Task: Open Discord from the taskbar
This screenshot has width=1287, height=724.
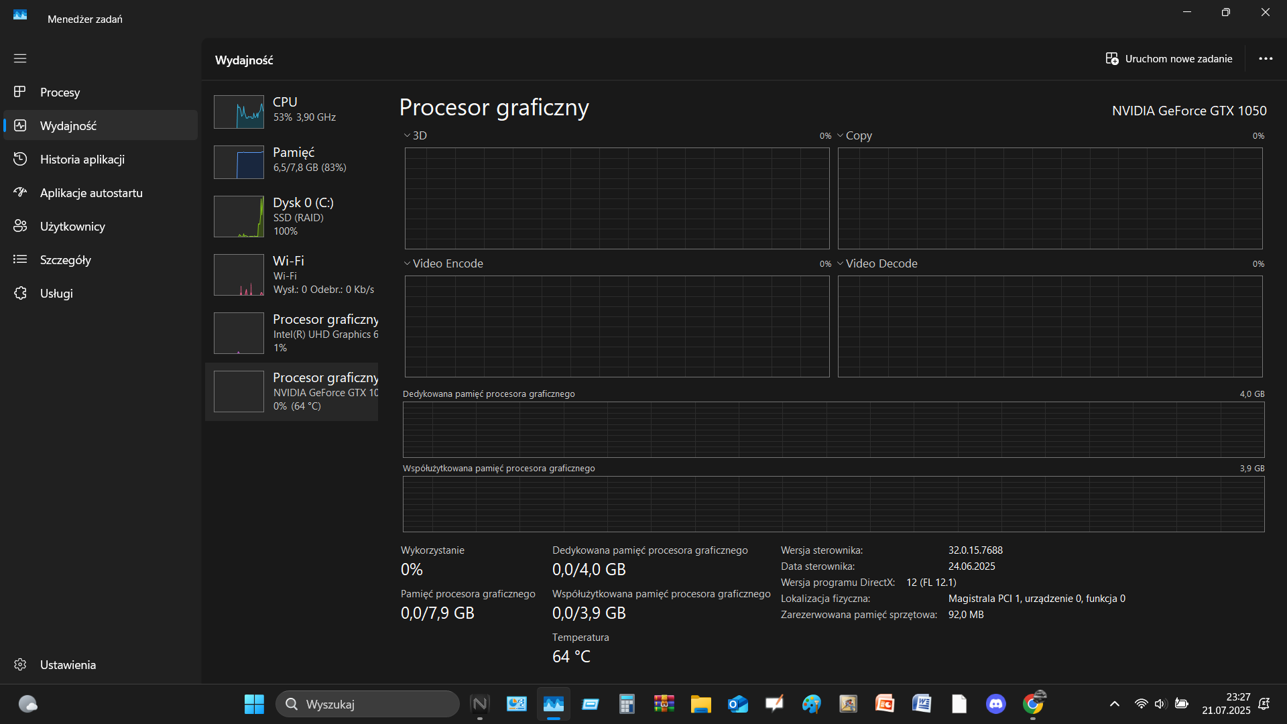Action: (x=995, y=704)
